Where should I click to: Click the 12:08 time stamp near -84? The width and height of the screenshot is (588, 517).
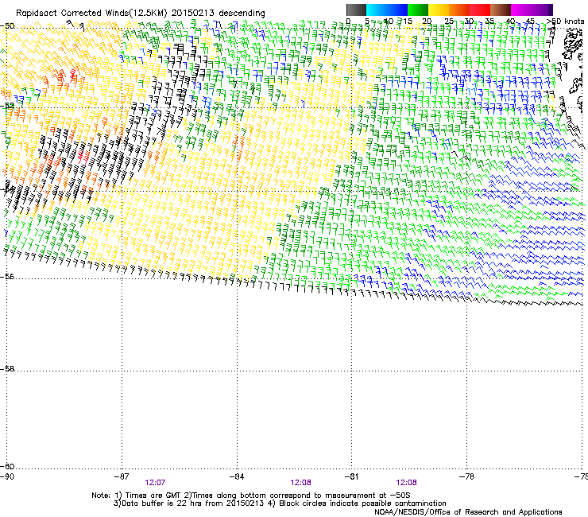point(300,483)
